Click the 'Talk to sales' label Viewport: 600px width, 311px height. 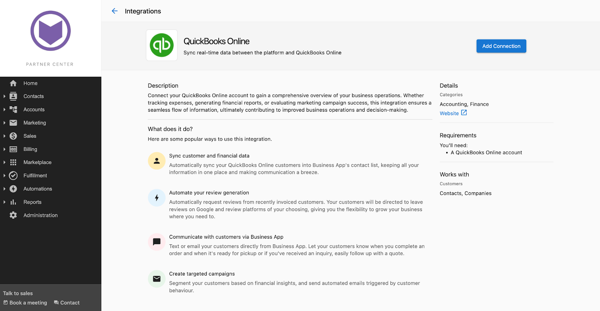18,293
